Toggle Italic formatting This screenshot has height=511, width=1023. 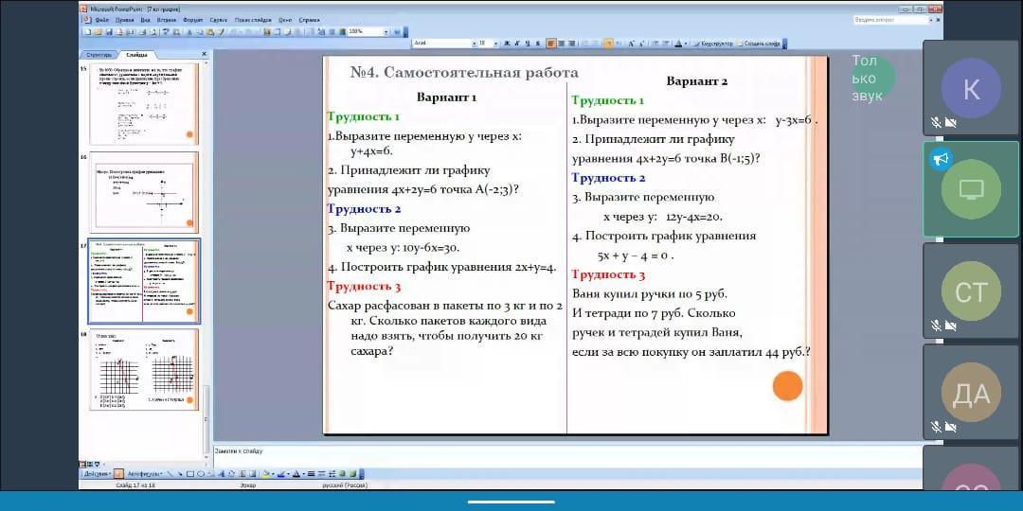click(517, 44)
